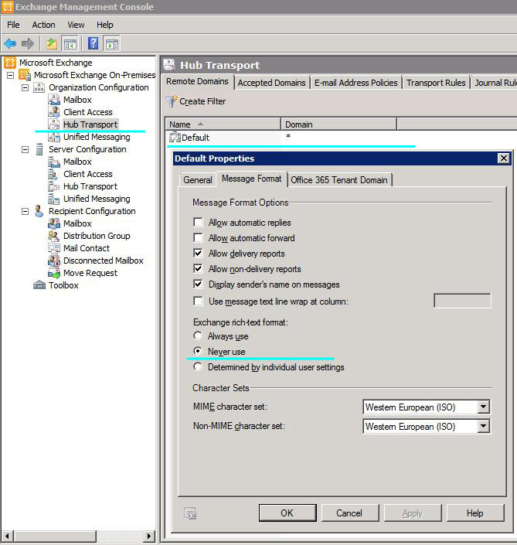Select the Never use rich-text radio

(x=198, y=351)
